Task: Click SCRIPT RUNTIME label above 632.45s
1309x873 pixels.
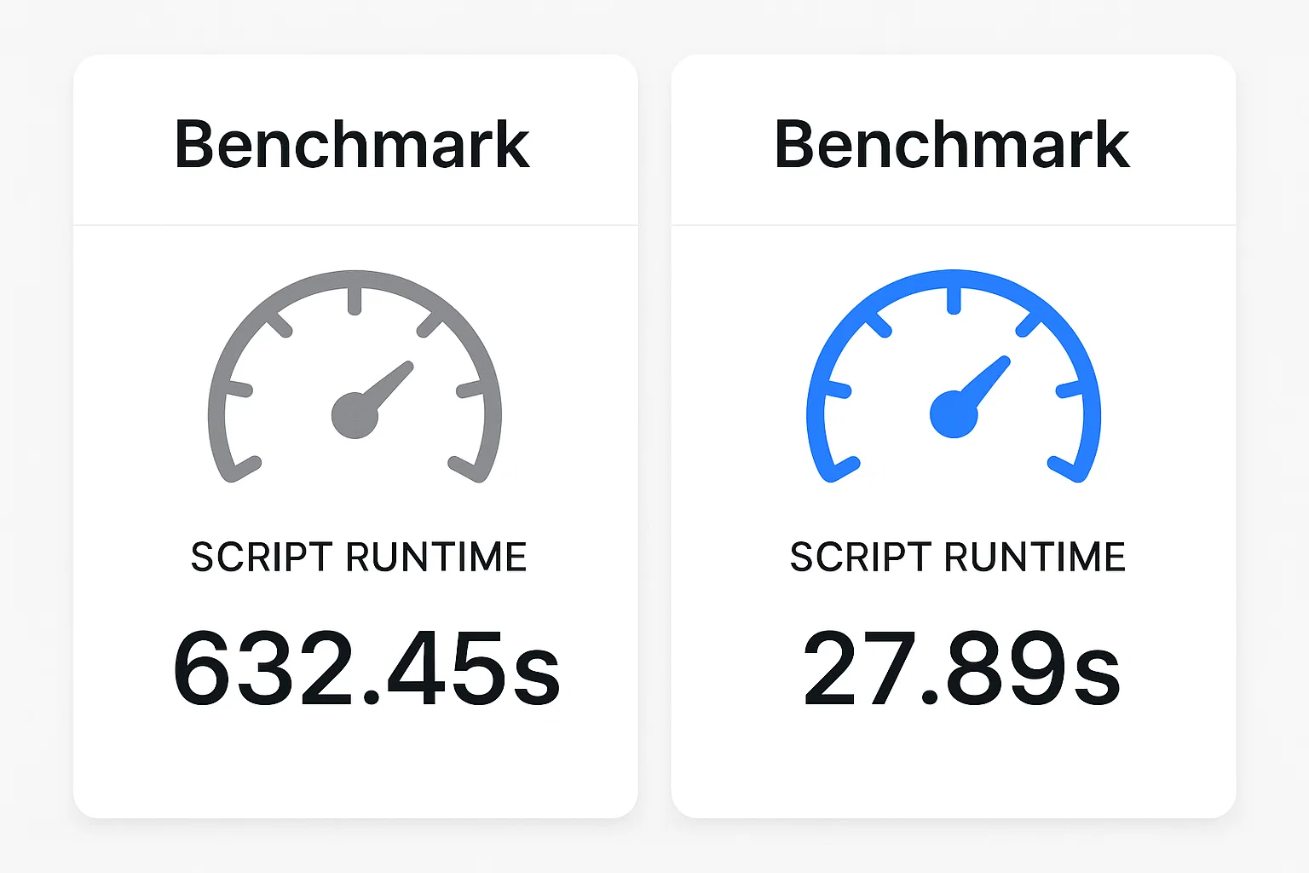Action: (x=359, y=557)
